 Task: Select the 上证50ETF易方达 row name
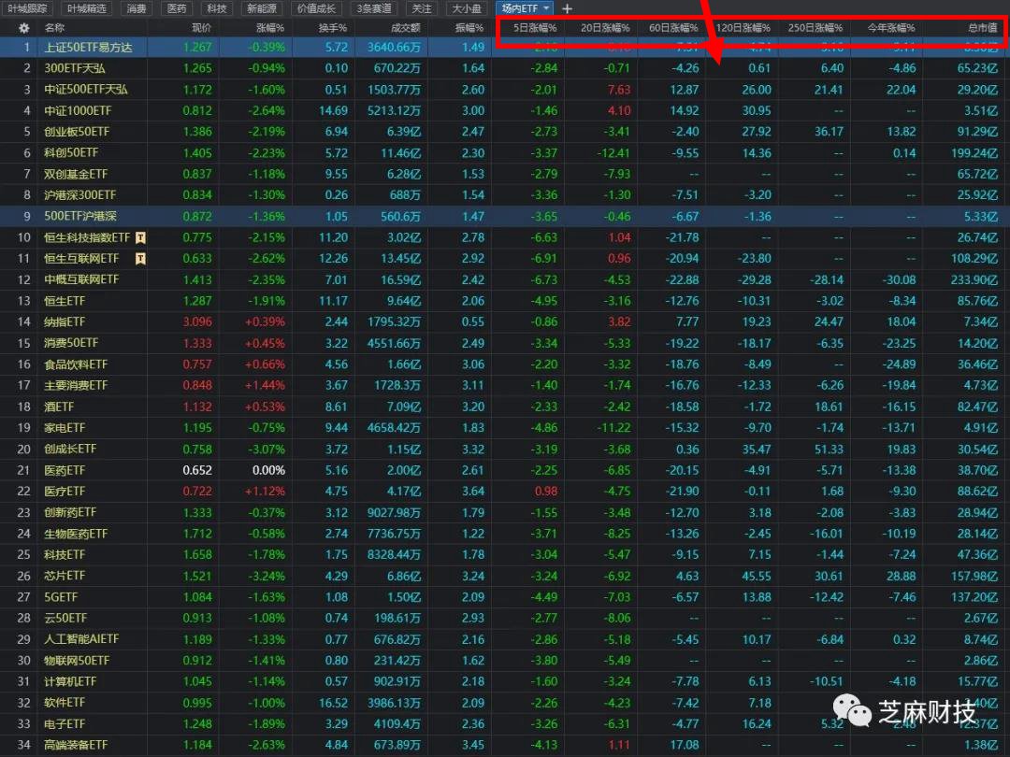[88, 47]
